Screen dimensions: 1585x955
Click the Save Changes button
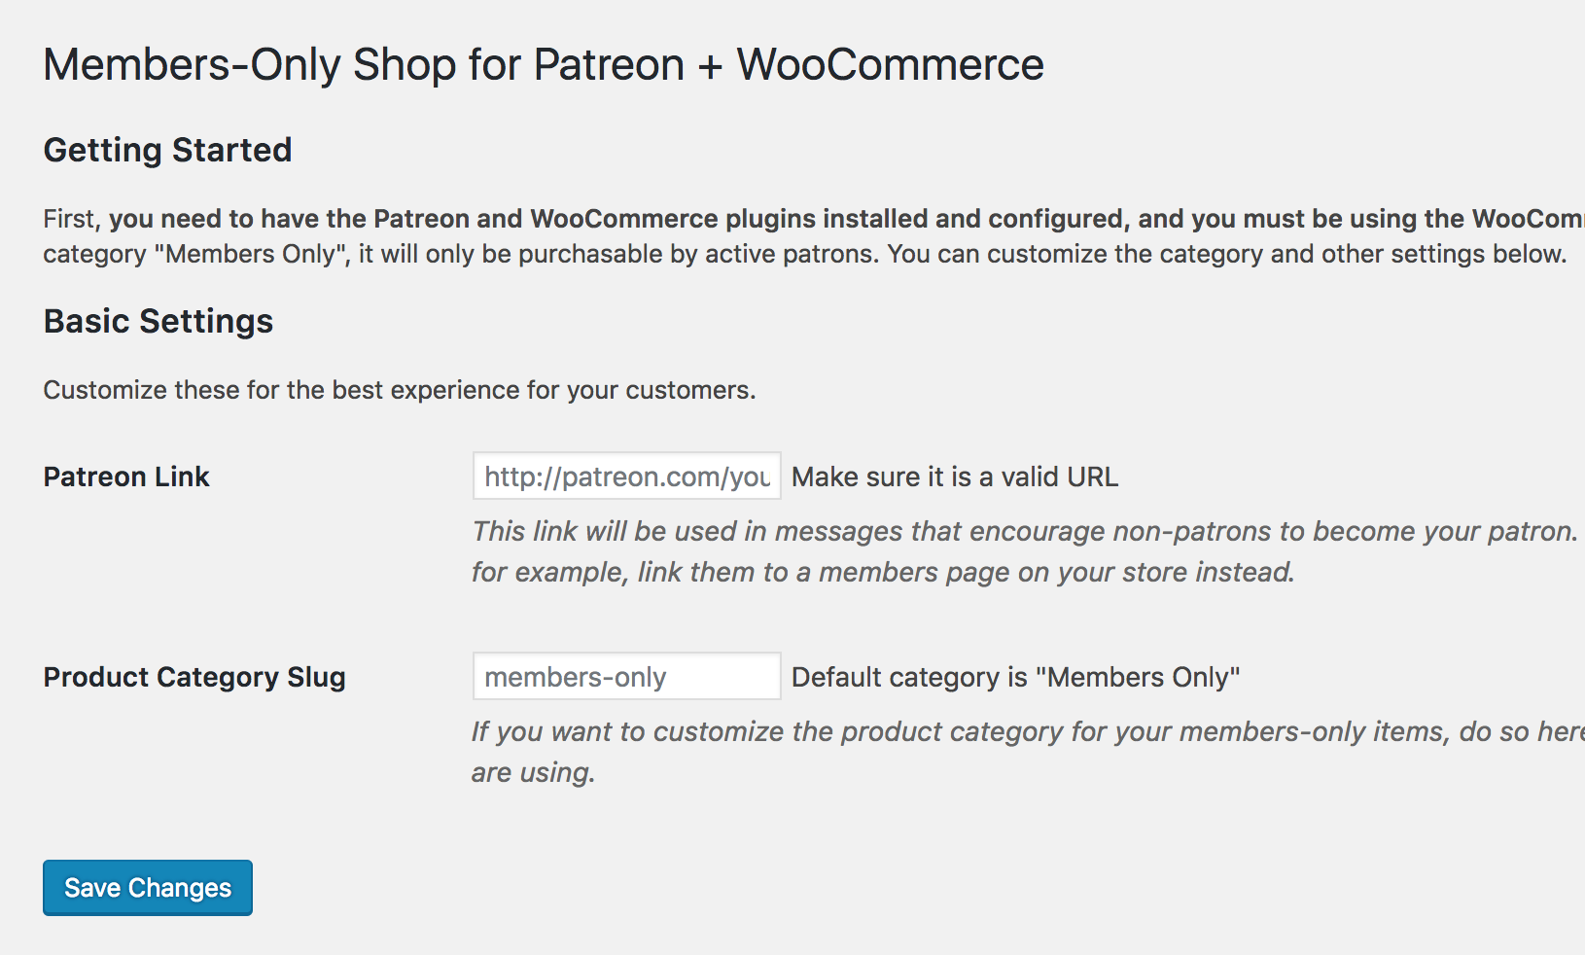148,888
